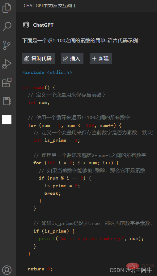Click the comment 如果is_prime仍然为true
Screen dimensions: 157x276
[93, 224]
